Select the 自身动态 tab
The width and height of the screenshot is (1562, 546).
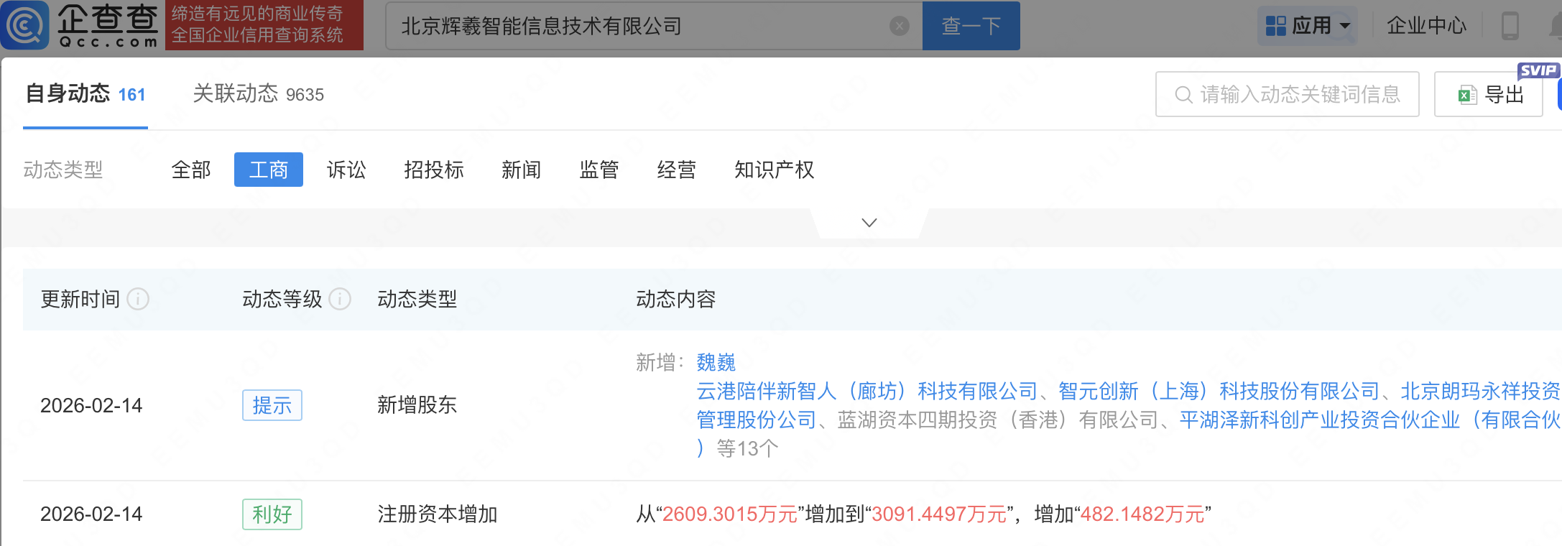[x=85, y=94]
